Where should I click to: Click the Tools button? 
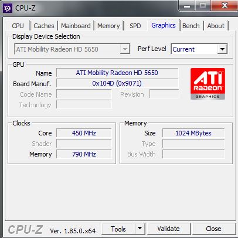tap(118, 229)
